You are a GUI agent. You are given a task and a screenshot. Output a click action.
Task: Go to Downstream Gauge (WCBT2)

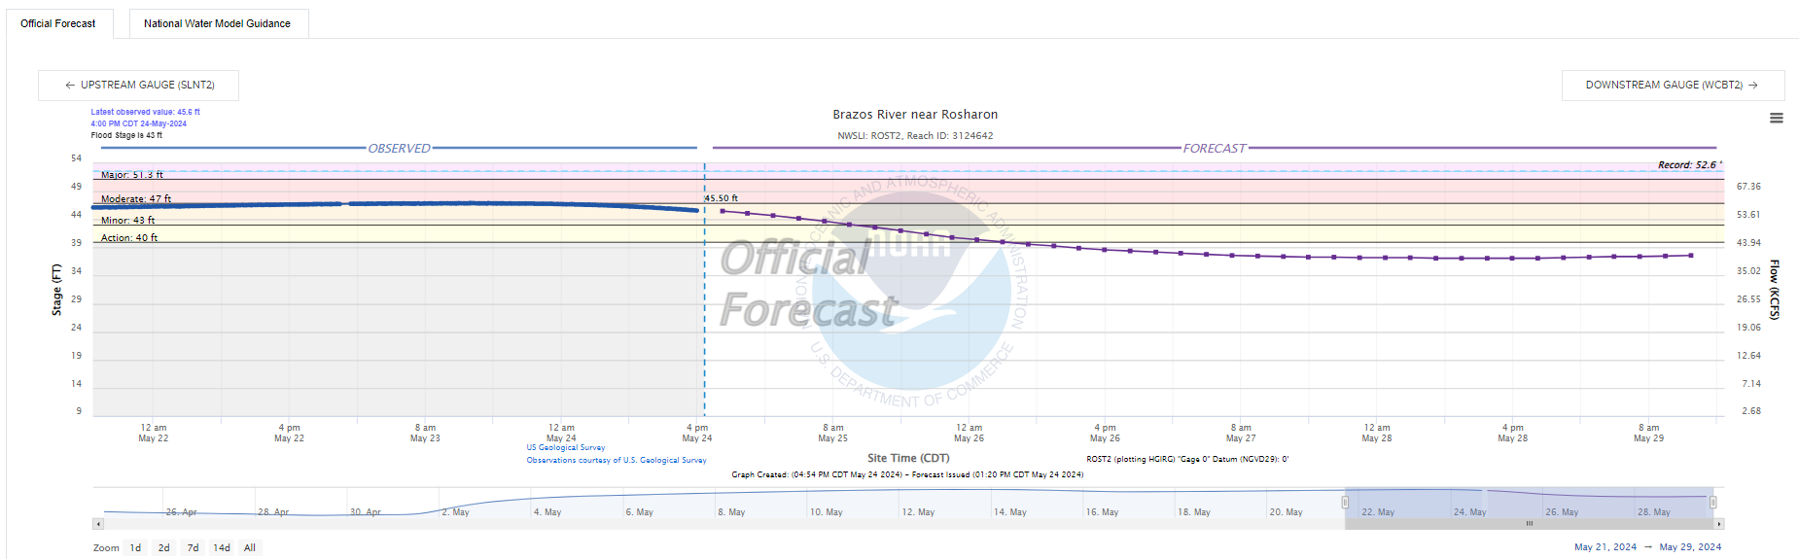[1672, 86]
